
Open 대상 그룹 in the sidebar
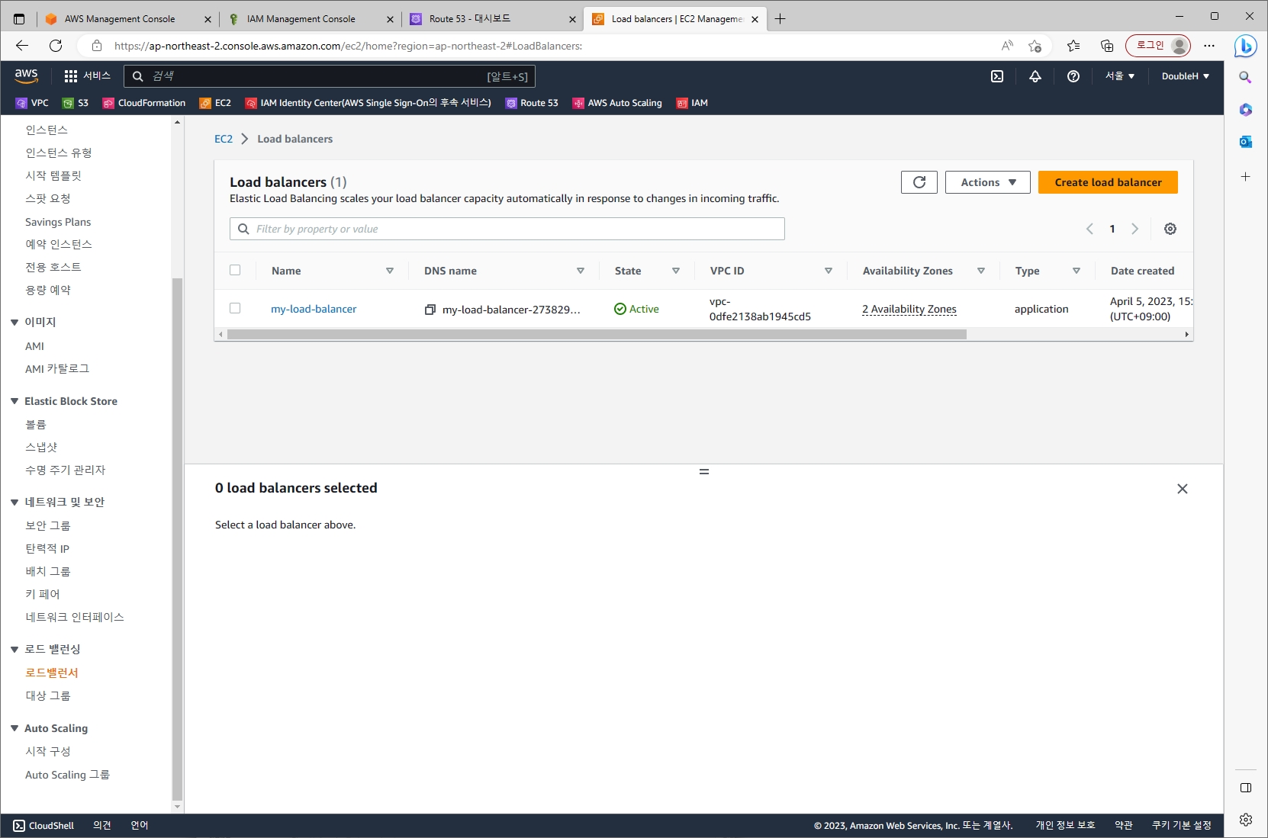pos(48,696)
